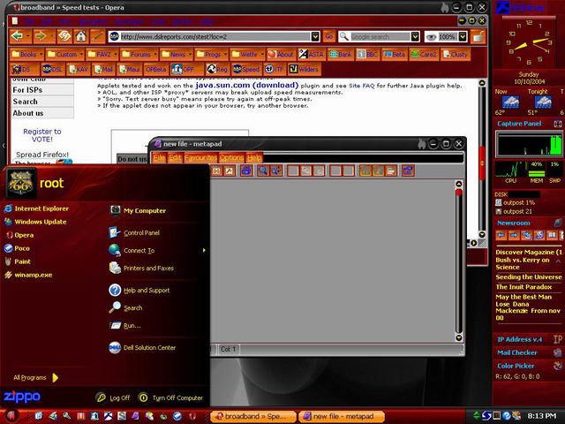Launch Internet Explorer from Start menu

click(36, 208)
